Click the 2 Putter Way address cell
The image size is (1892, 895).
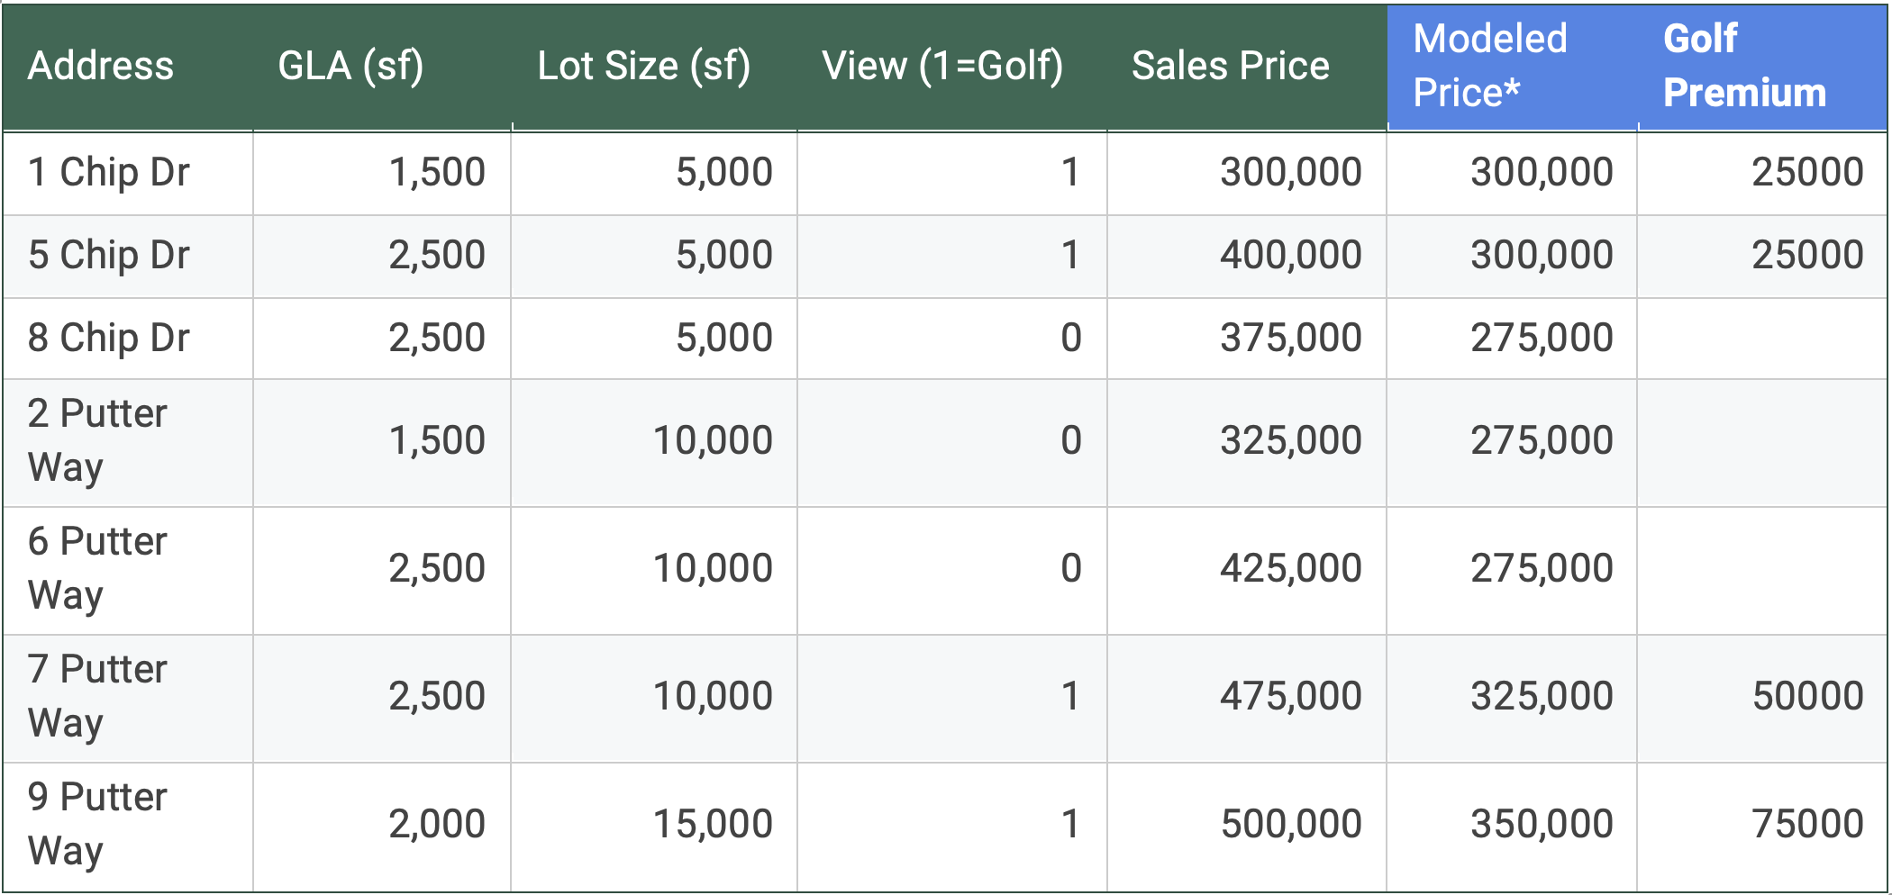[x=97, y=440]
